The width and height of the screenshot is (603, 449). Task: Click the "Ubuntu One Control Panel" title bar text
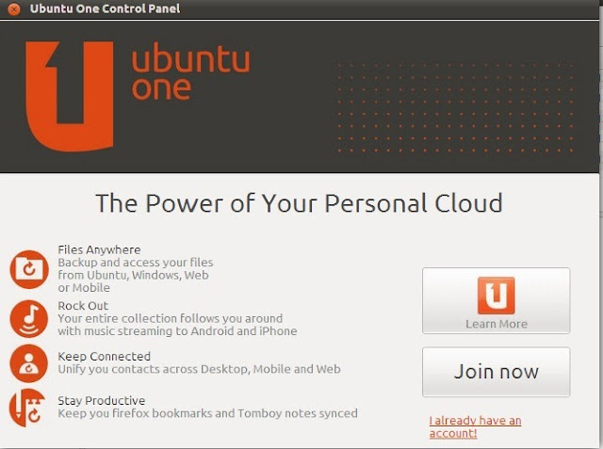click(105, 9)
